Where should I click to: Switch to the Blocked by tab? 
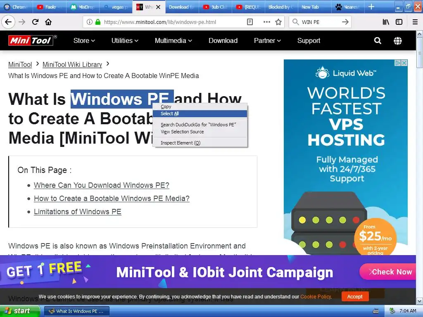click(281, 7)
